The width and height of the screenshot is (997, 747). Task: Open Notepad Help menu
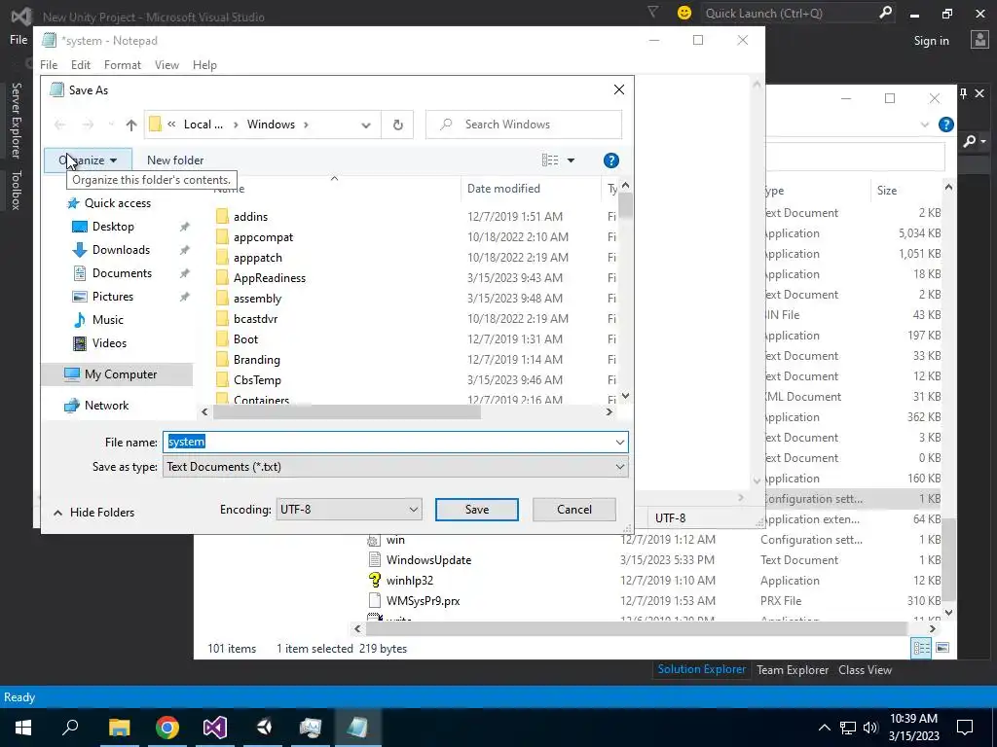pos(204,65)
